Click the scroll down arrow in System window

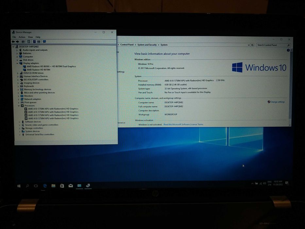tap(290, 125)
